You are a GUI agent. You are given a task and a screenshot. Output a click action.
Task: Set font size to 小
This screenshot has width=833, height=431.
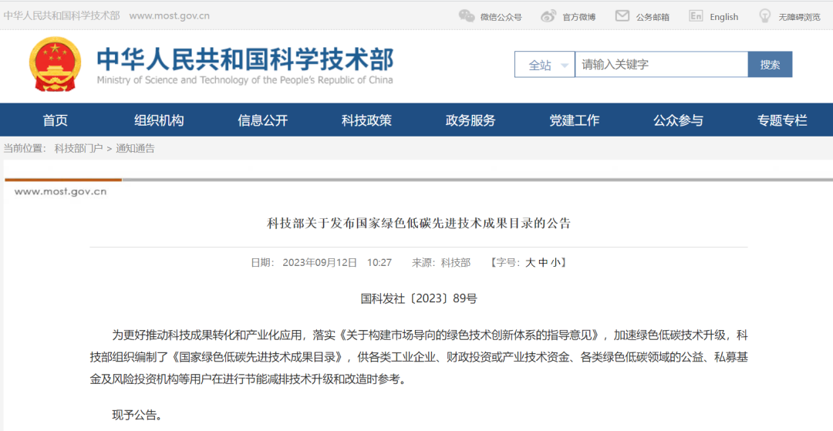point(555,262)
